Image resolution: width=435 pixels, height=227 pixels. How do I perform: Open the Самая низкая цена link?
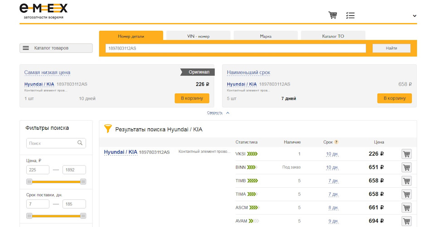coord(47,72)
